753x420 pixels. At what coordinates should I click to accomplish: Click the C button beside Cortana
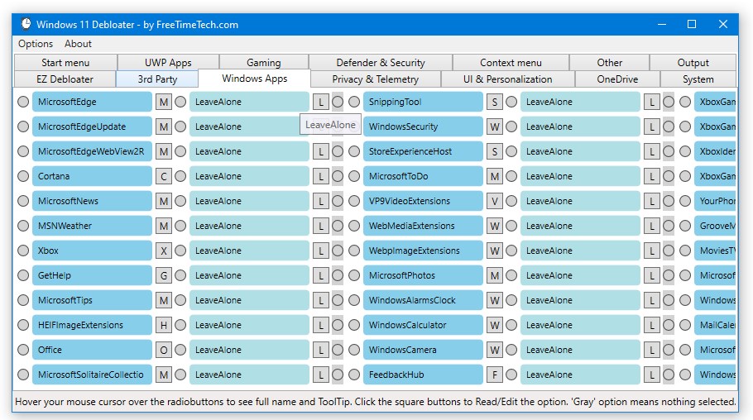pyautogui.click(x=164, y=176)
